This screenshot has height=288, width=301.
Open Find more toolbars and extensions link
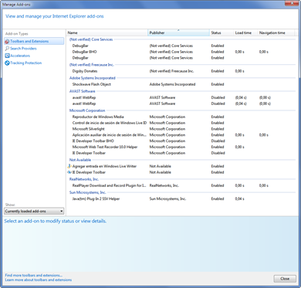coord(34,275)
